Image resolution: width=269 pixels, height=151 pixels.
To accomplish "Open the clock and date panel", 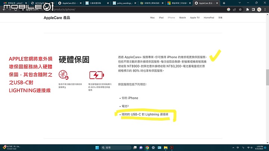I will click(x=259, y=148).
